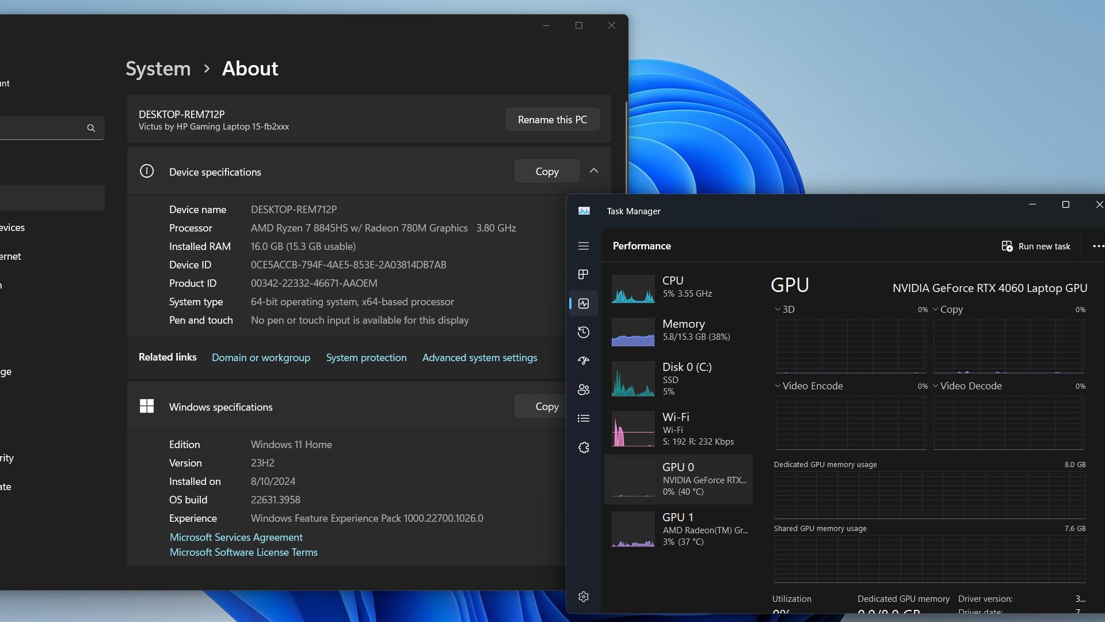Open Microsoft Services Agreement link
The width and height of the screenshot is (1105, 622).
[x=236, y=537]
